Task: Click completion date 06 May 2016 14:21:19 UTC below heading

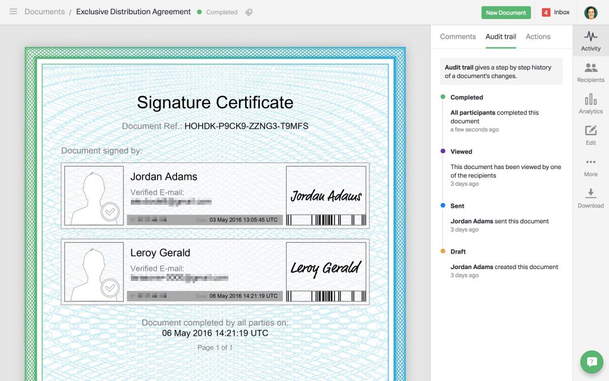Action: coord(215,333)
